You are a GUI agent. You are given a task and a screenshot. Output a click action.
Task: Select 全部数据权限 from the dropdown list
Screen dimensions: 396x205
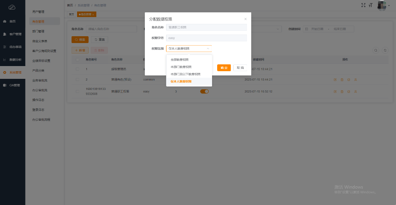180,60
